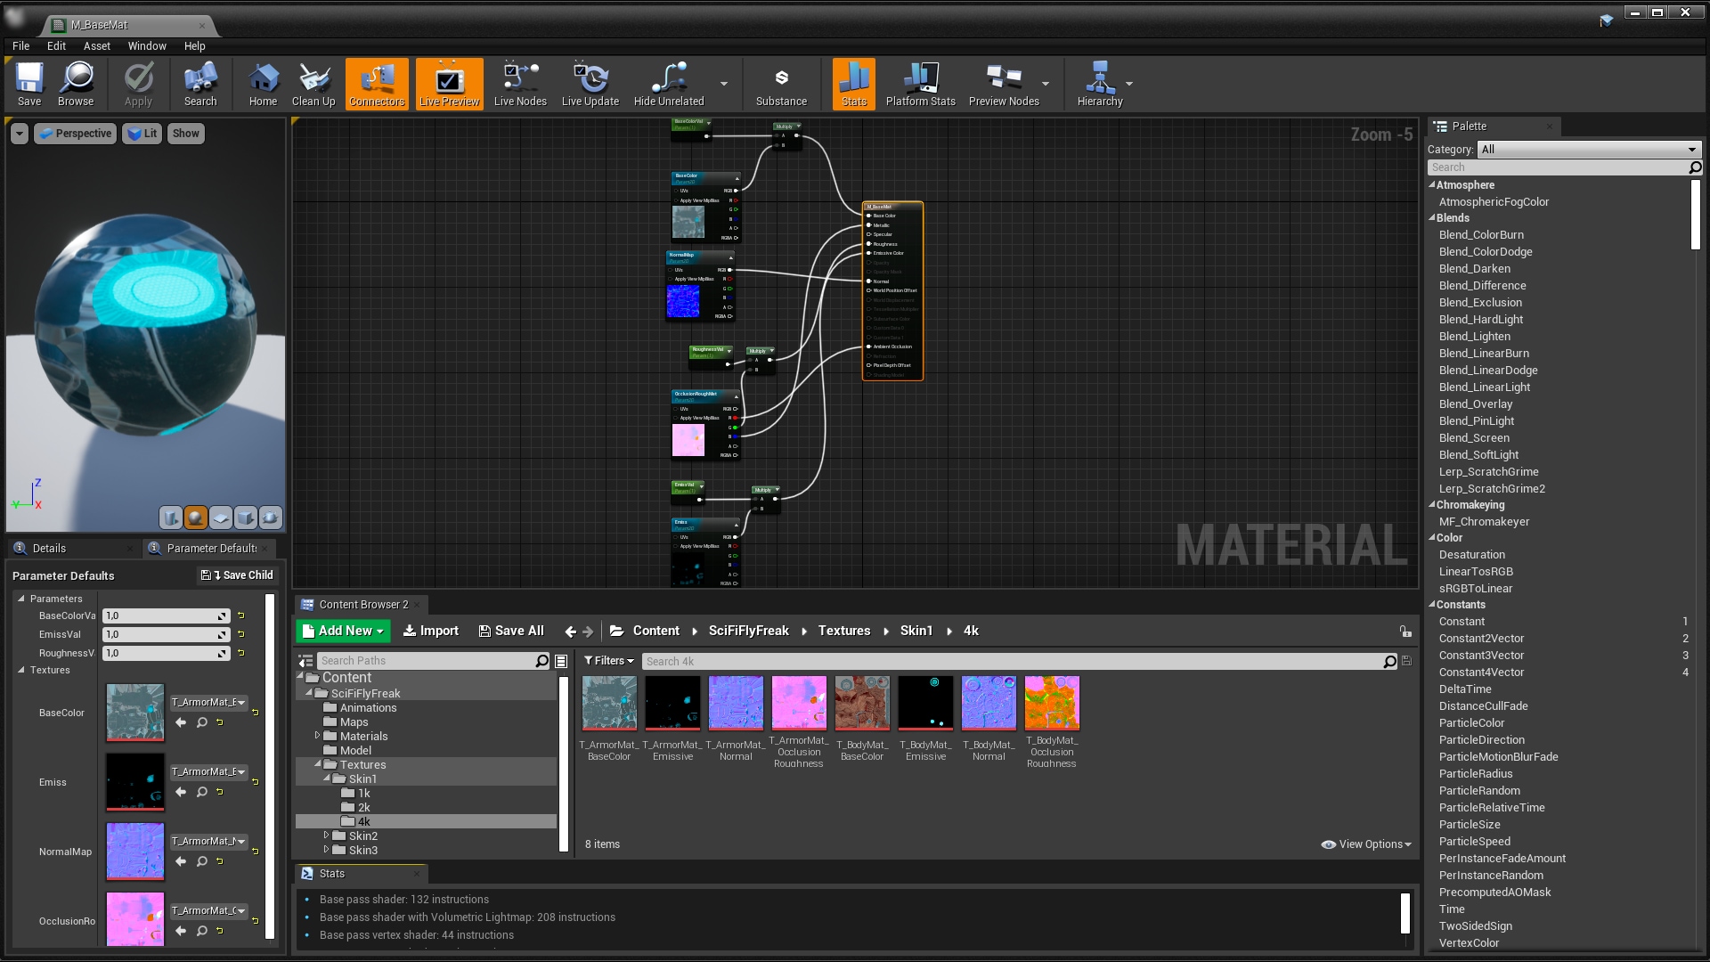Open the Palette Category dropdown
The height and width of the screenshot is (962, 1710).
tap(1588, 149)
